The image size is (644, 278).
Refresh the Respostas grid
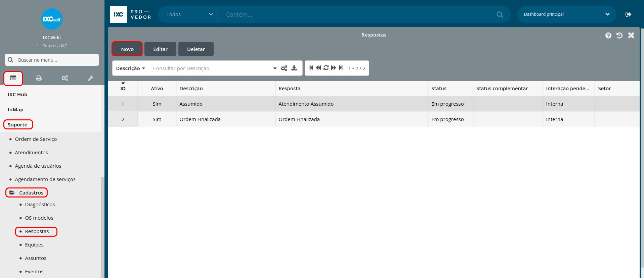tap(326, 68)
